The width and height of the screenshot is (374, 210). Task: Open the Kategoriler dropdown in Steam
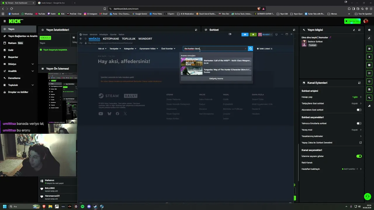(130, 49)
